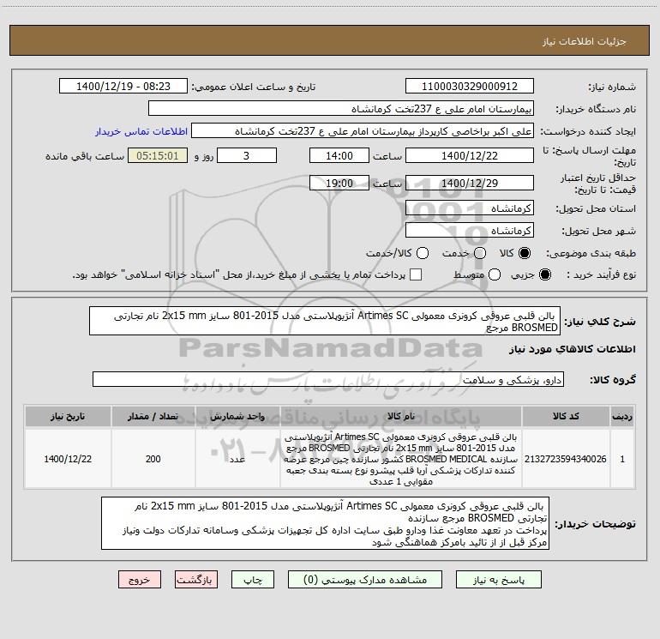Click the شماره نیاز field 1100030329000912
Image resolution: width=660 pixels, height=639 pixels.
(470, 87)
